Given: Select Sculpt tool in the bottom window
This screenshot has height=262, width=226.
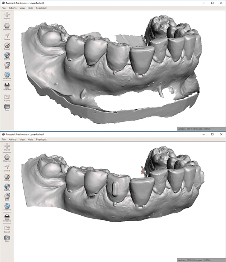Looking at the screenshot, I should pyautogui.click(x=7, y=176).
